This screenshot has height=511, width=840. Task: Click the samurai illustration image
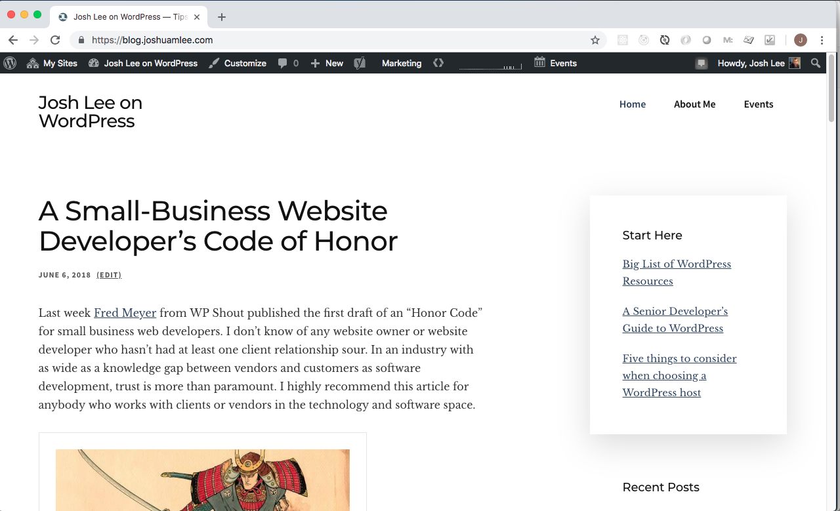[x=203, y=480]
